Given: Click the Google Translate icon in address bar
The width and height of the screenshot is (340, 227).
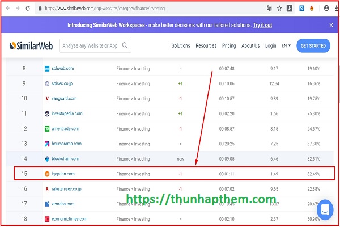Looking at the screenshot, I should (269, 9).
